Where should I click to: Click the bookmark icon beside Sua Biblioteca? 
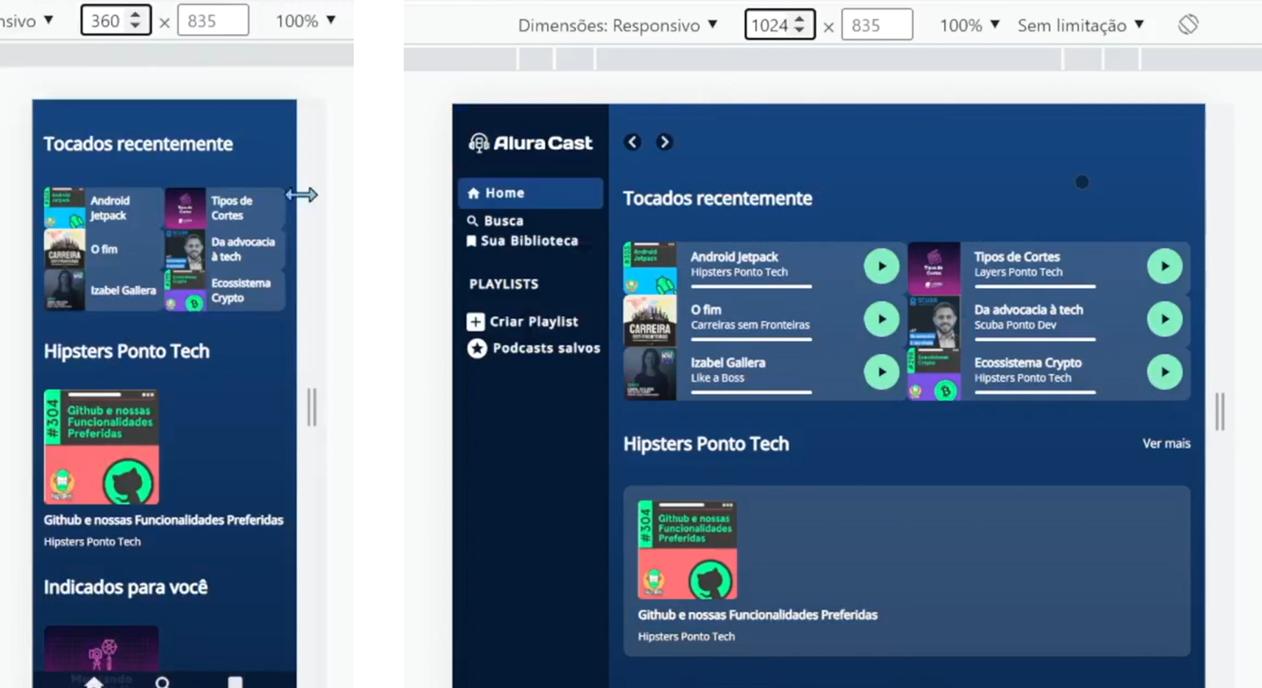click(x=471, y=241)
